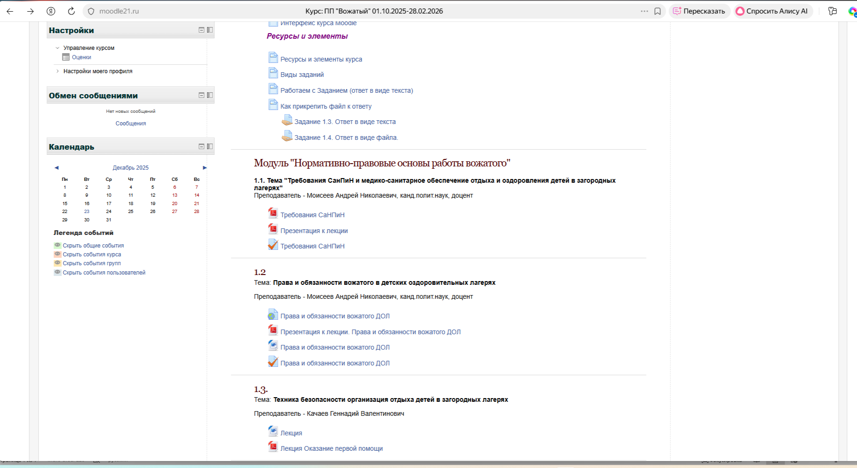Hide события курса via eye icon
The image size is (857, 468).
57,254
